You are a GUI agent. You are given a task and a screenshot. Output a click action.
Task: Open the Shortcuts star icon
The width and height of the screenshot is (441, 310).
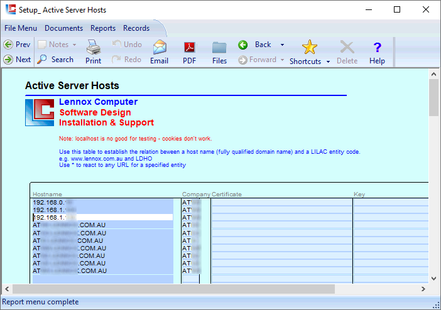click(x=309, y=47)
